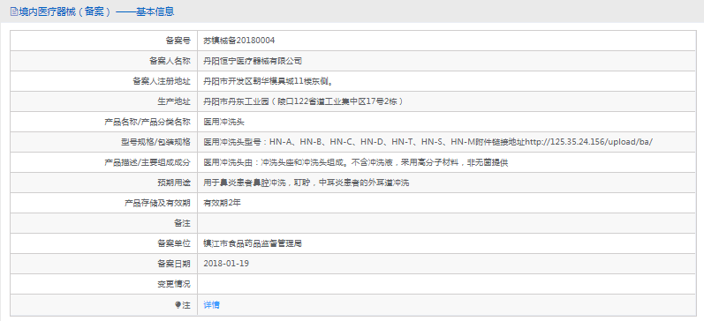Click the 产品描述 composition description text

click(x=355, y=162)
